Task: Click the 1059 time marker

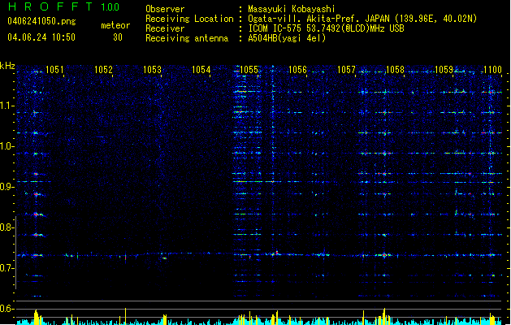Action: 444,70
